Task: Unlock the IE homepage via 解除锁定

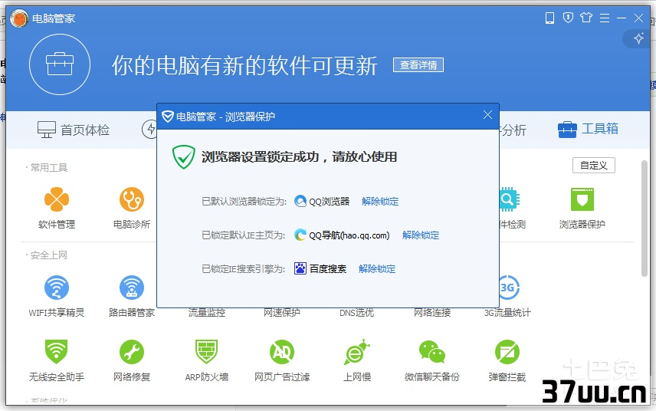Action: pyautogui.click(x=421, y=235)
